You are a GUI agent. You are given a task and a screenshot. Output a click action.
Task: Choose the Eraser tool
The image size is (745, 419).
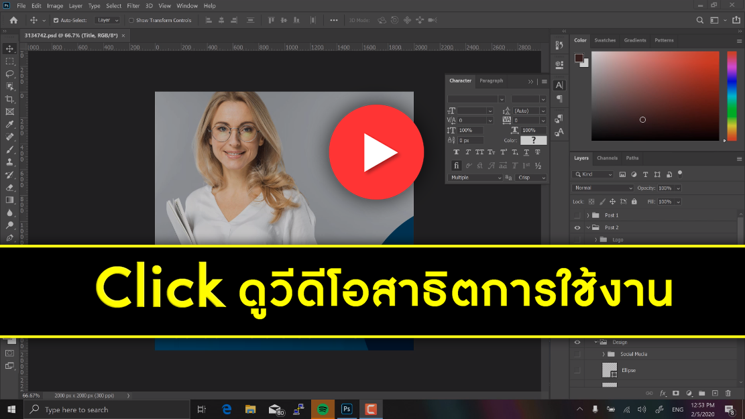[10, 187]
